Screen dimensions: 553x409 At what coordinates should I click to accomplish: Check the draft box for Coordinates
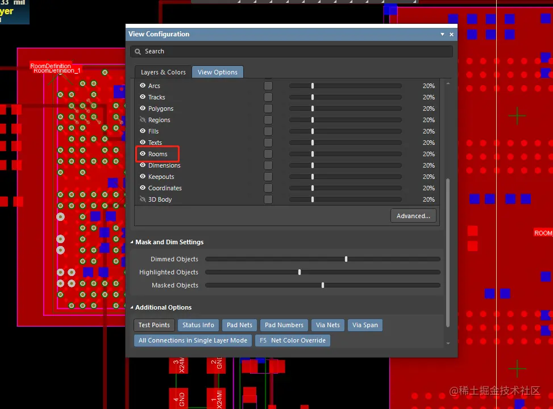pos(268,188)
